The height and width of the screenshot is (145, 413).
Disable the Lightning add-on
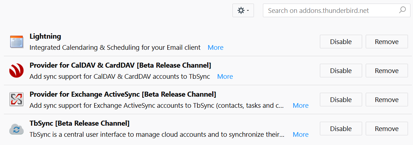(x=341, y=42)
